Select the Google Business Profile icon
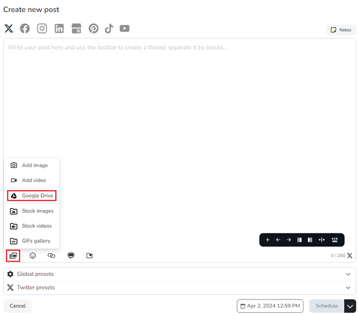Screen dimensions: 358x315 coord(76,29)
